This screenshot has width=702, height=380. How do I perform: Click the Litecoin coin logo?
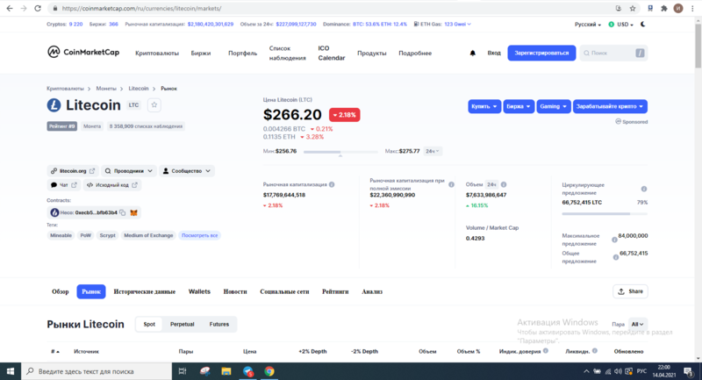(x=54, y=105)
